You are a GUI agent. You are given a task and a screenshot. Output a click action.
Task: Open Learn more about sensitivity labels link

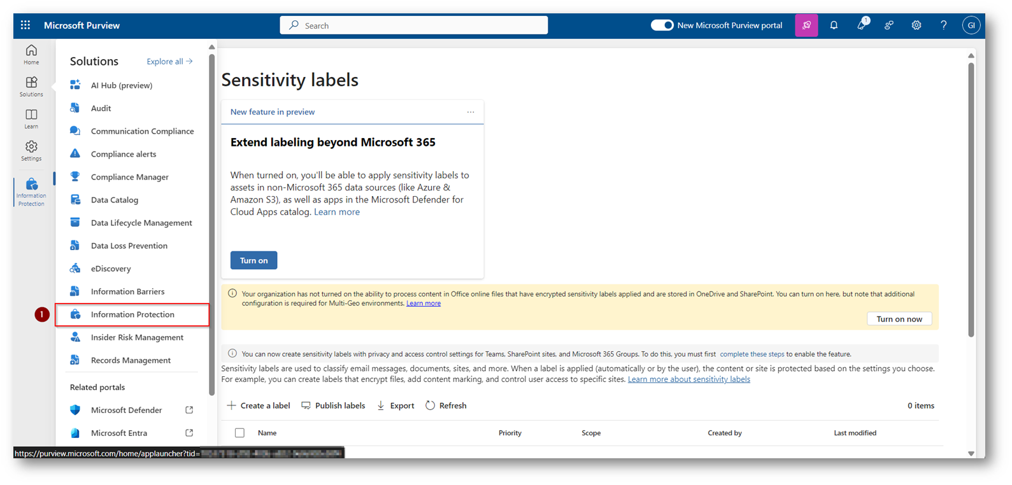[688, 379]
